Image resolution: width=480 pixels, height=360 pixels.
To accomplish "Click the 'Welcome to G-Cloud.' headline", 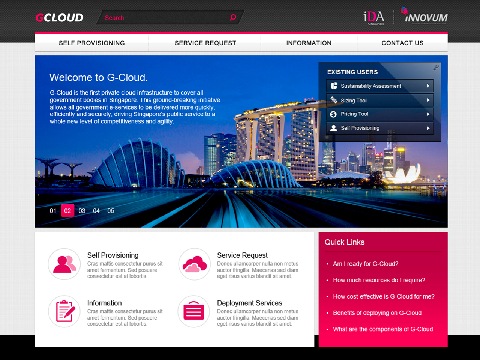I will pyautogui.click(x=99, y=77).
